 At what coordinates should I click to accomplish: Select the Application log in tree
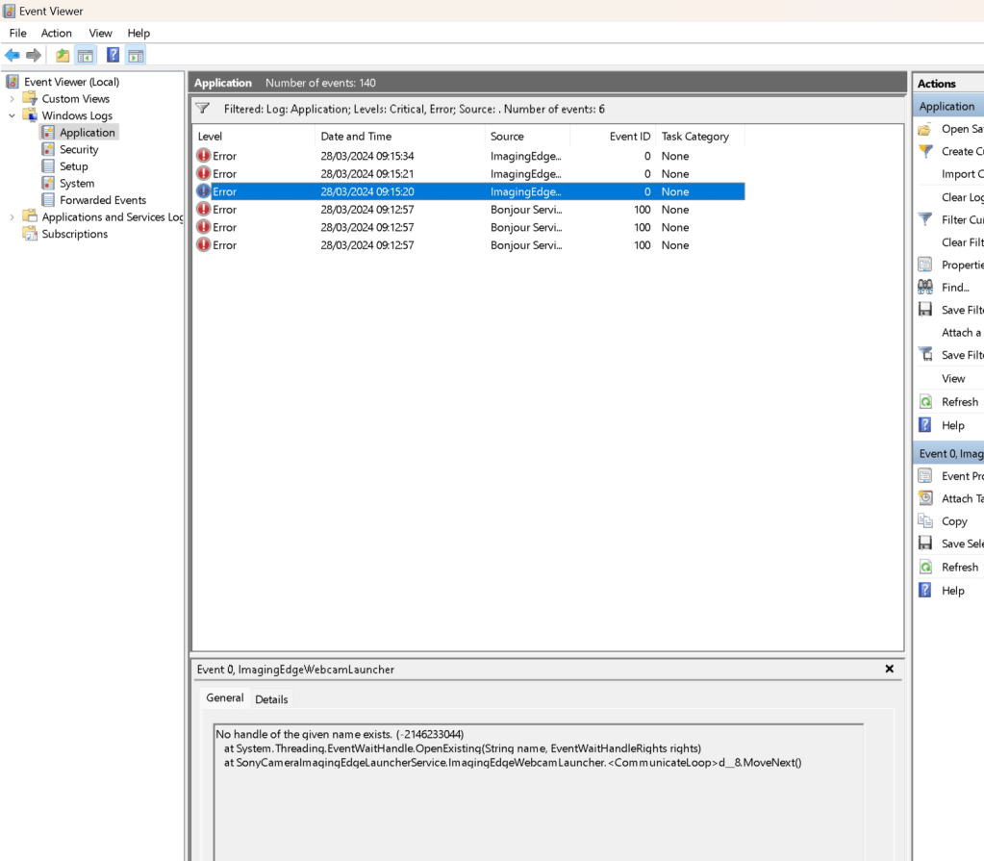pyautogui.click(x=88, y=133)
